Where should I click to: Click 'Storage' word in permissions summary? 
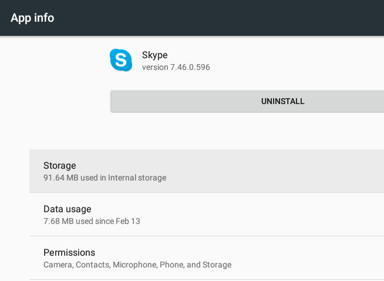tap(217, 265)
